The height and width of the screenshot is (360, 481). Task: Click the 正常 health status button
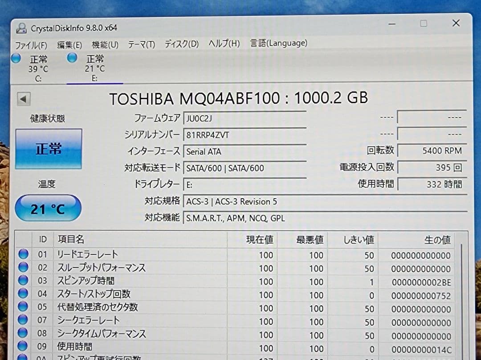(49, 149)
